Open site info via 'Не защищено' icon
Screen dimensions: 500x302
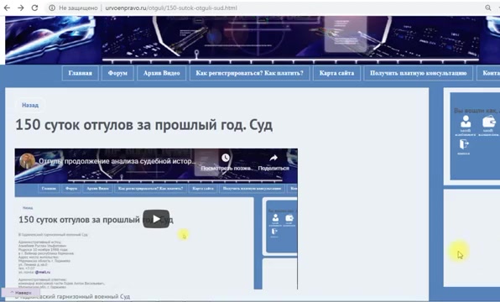tap(52, 8)
